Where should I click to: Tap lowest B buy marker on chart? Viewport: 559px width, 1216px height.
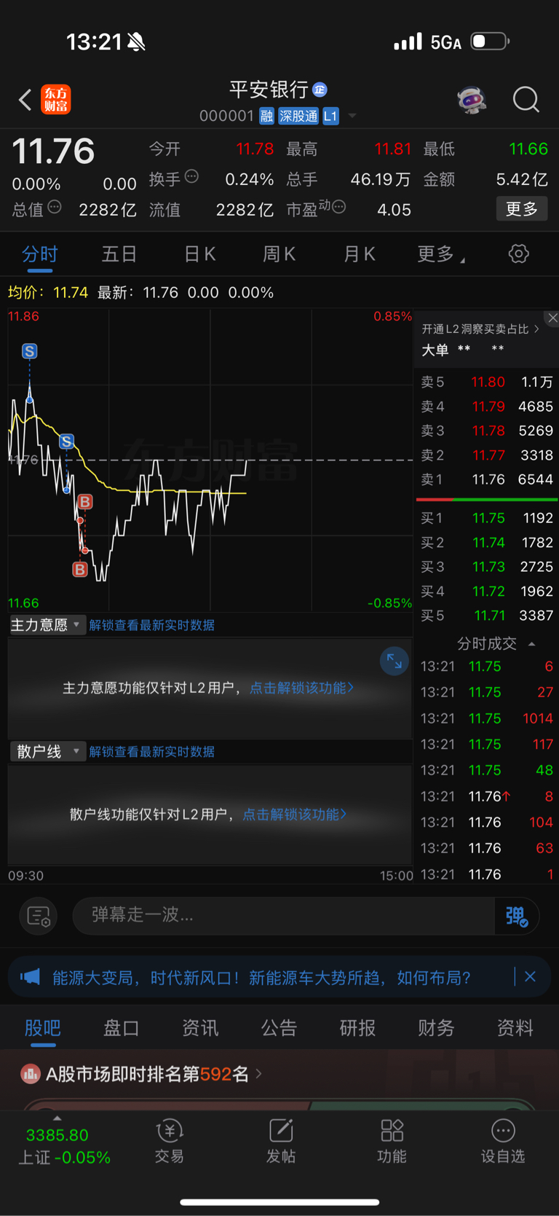click(80, 569)
